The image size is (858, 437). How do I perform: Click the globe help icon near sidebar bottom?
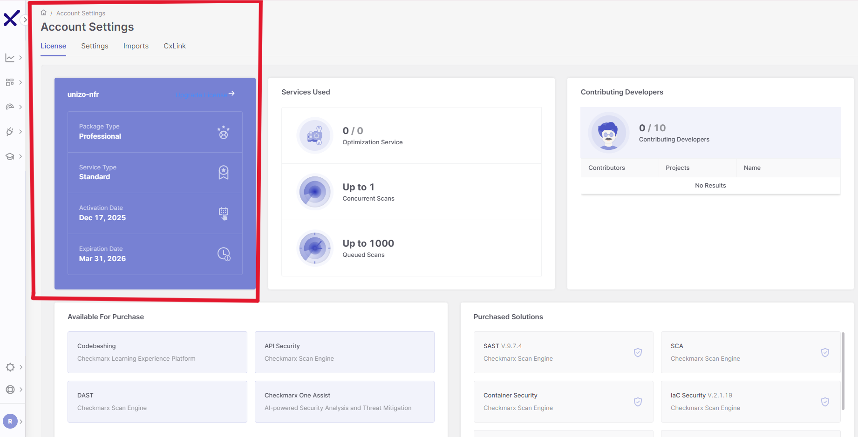[x=10, y=390]
